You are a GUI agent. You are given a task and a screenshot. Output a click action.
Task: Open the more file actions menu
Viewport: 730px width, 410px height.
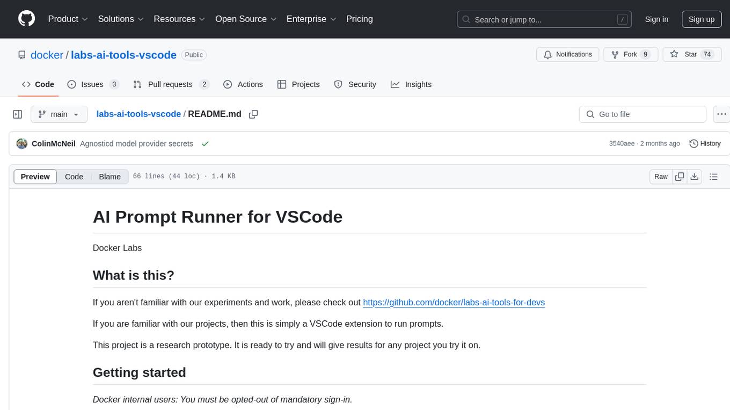pyautogui.click(x=721, y=114)
